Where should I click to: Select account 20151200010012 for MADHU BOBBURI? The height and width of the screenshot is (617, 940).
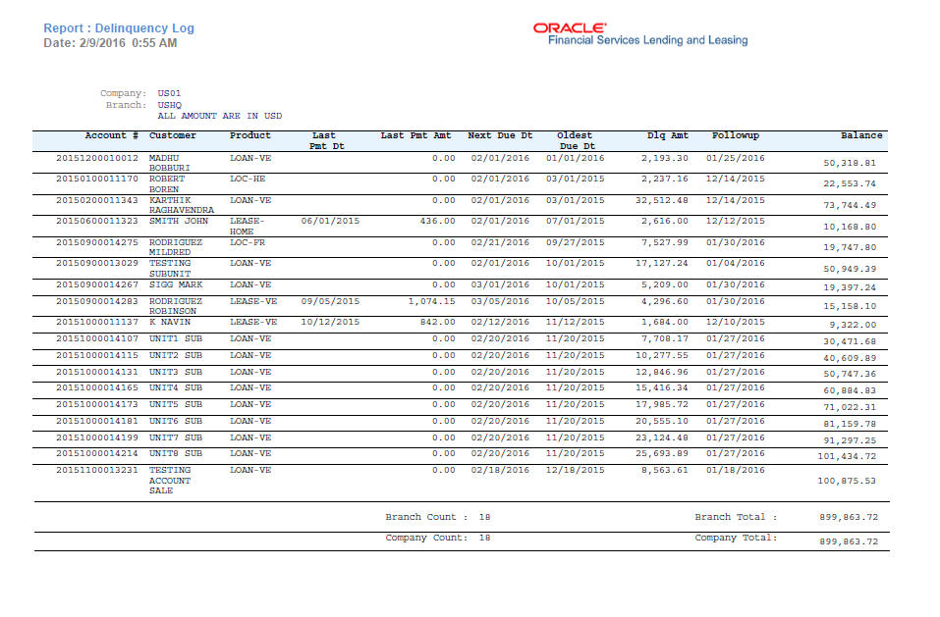[x=96, y=157]
